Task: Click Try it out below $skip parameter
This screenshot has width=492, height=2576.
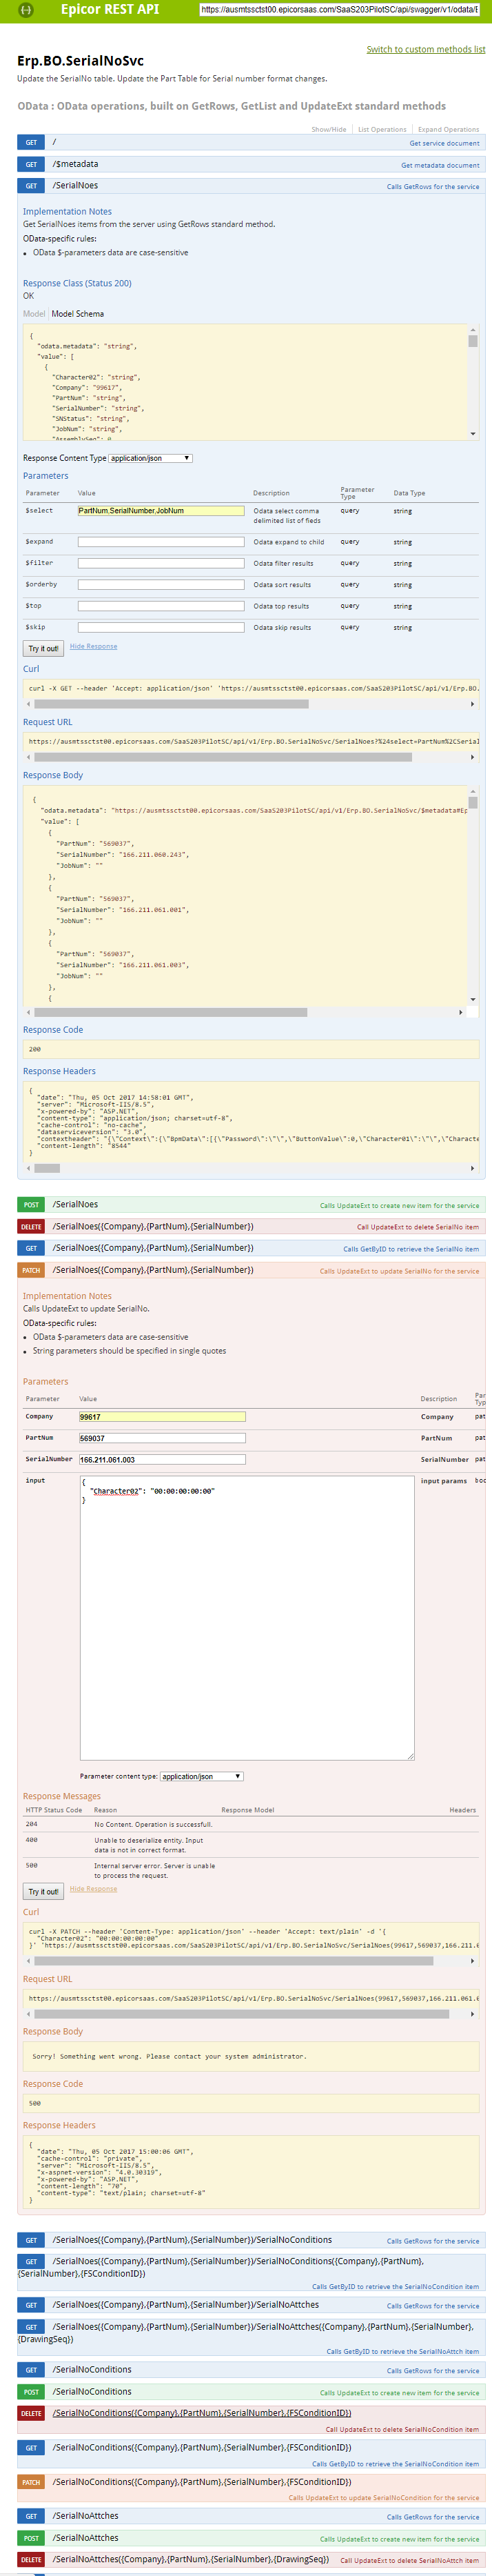Action: [43, 648]
